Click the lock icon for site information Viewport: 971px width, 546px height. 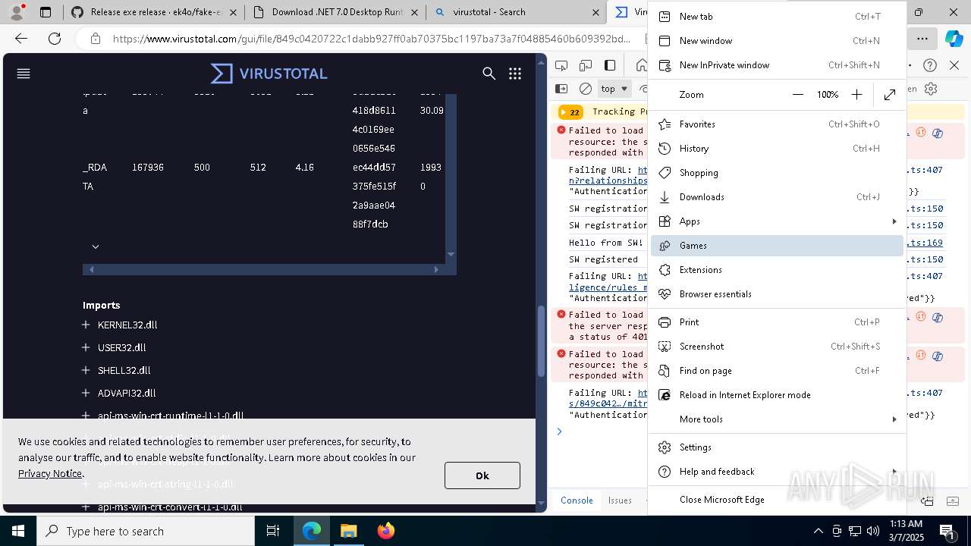click(95, 39)
